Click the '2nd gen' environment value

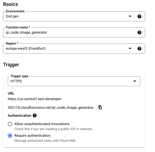[12, 16]
